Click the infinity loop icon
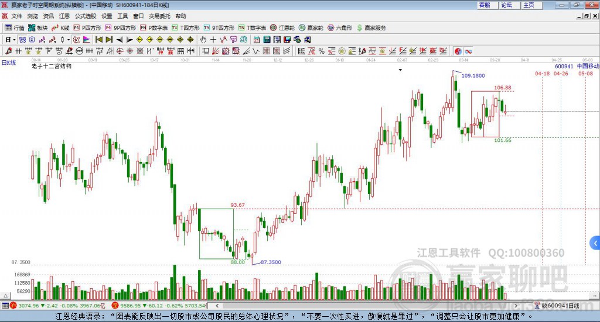600x322 pixels. pos(468,51)
